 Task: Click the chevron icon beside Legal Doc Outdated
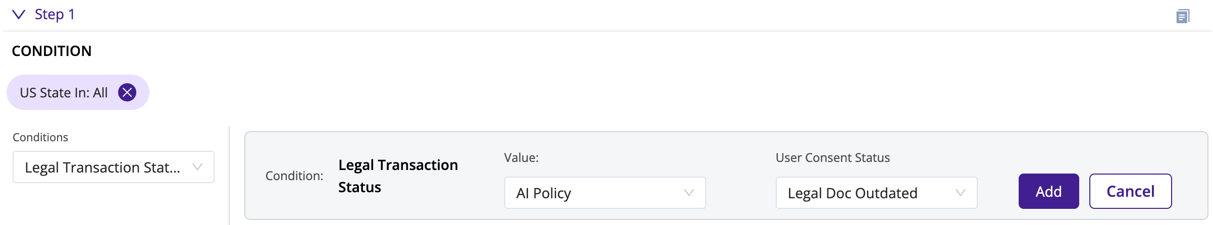[960, 193]
